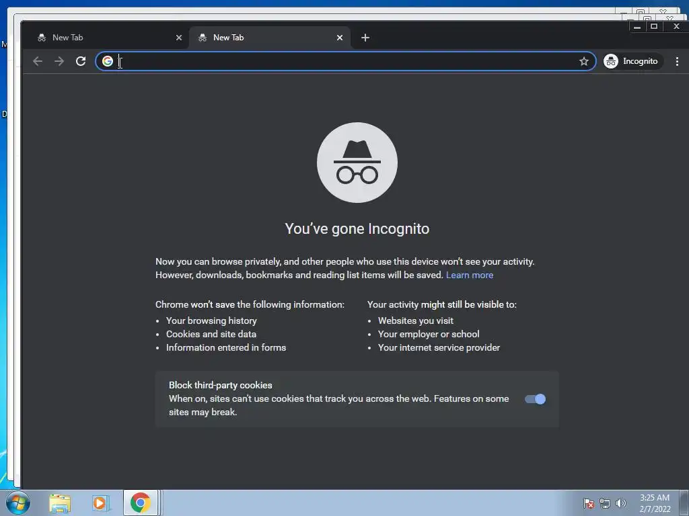Click the 'You've gone Incognito' heading

click(x=357, y=228)
